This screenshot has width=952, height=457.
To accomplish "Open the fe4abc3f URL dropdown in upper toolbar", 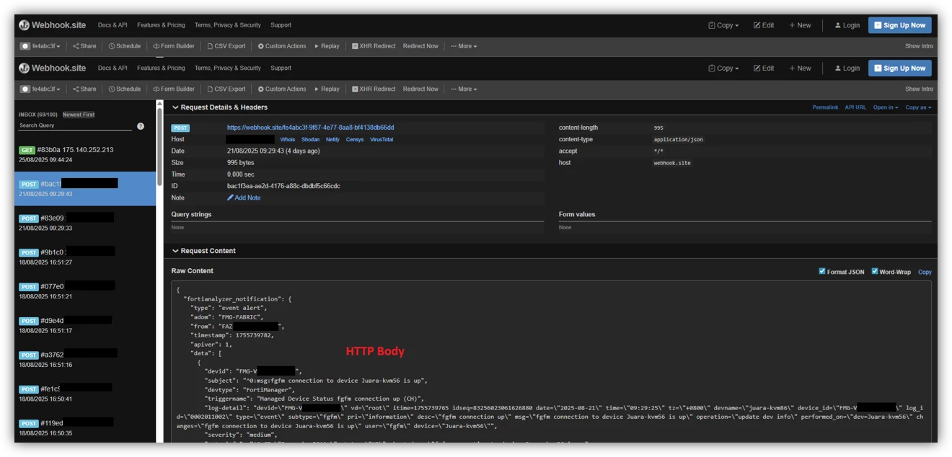I will tap(40, 46).
